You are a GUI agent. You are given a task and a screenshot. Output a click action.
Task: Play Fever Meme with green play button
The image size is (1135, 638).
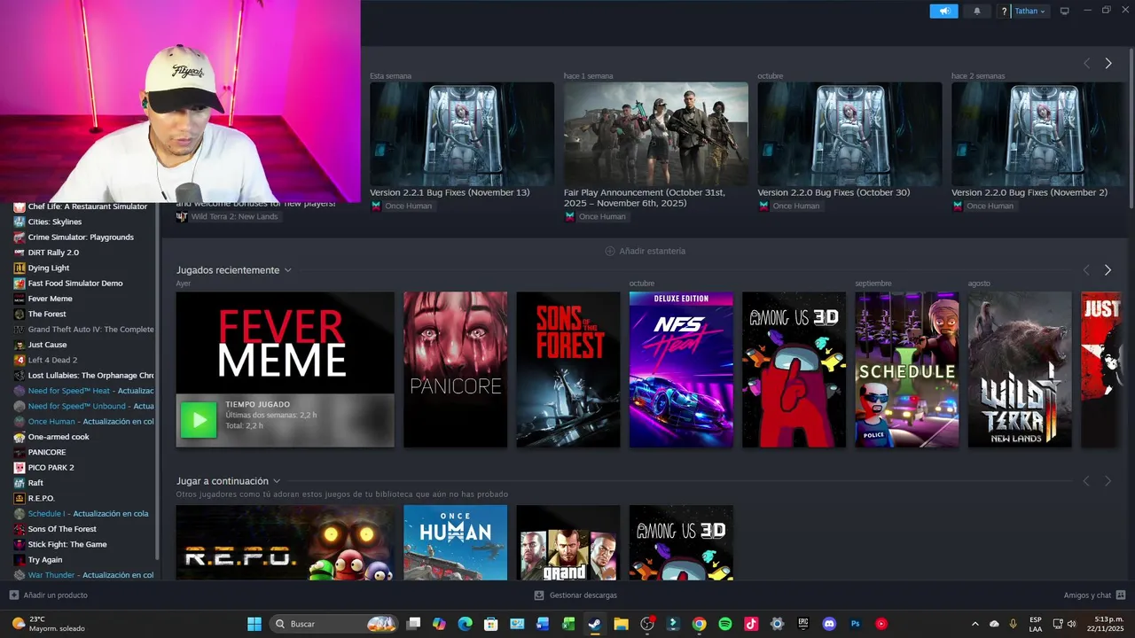[199, 420]
